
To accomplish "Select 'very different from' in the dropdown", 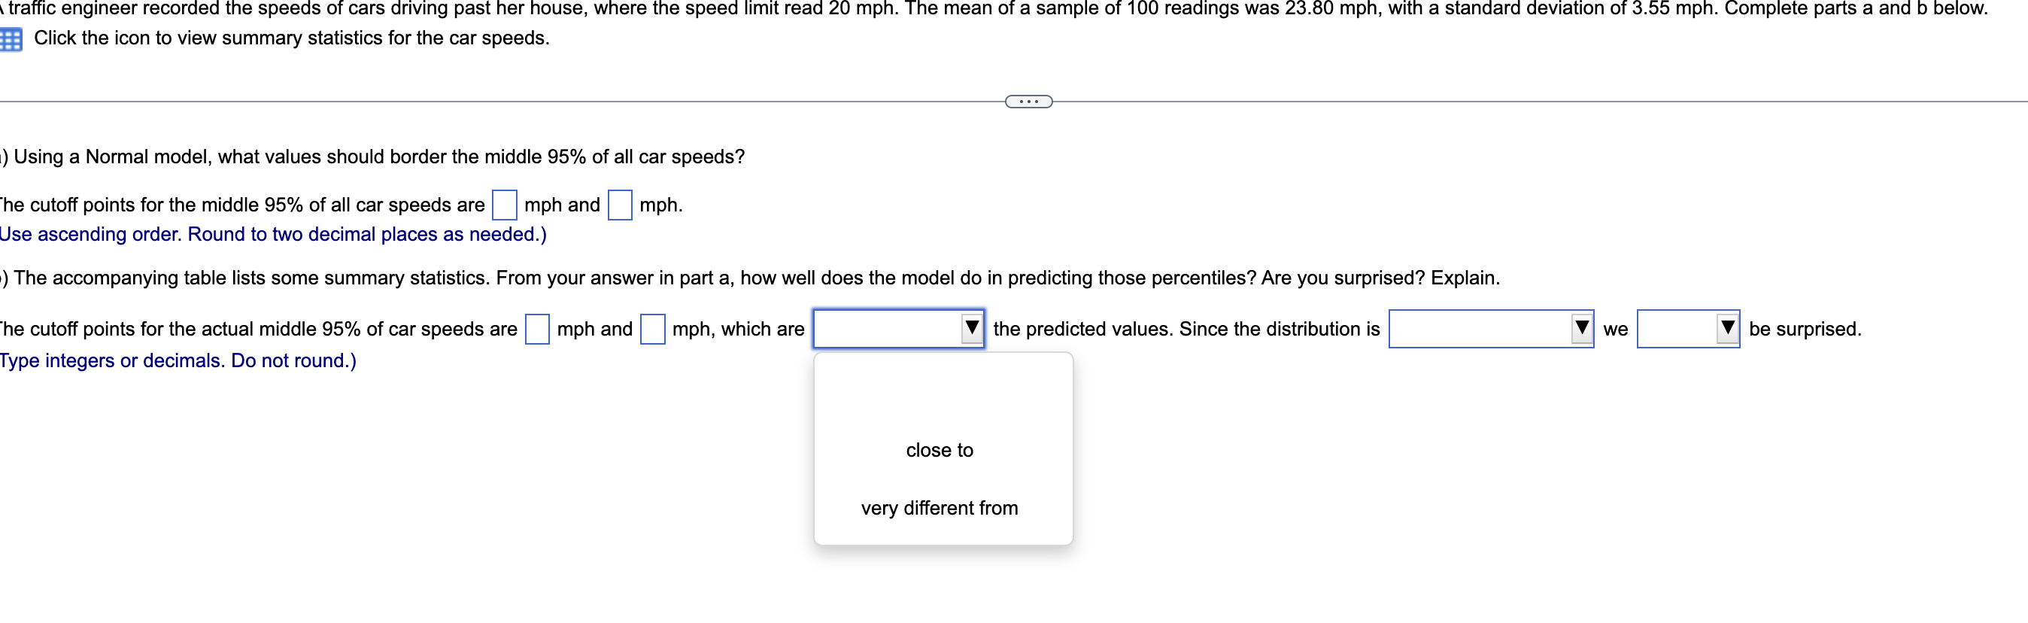I will 940,508.
